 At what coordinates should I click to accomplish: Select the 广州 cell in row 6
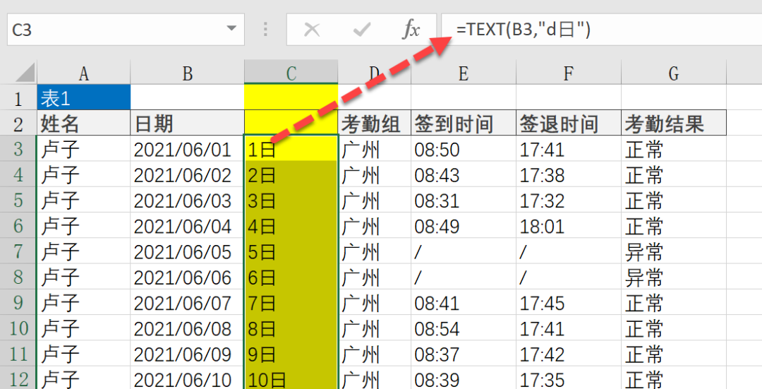pos(374,226)
